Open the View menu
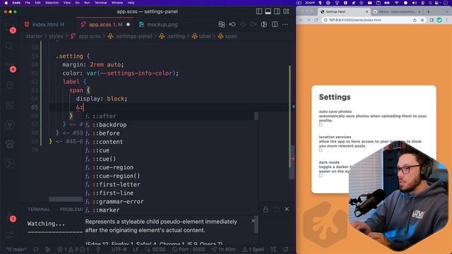452x254 pixels. pos(67,3)
